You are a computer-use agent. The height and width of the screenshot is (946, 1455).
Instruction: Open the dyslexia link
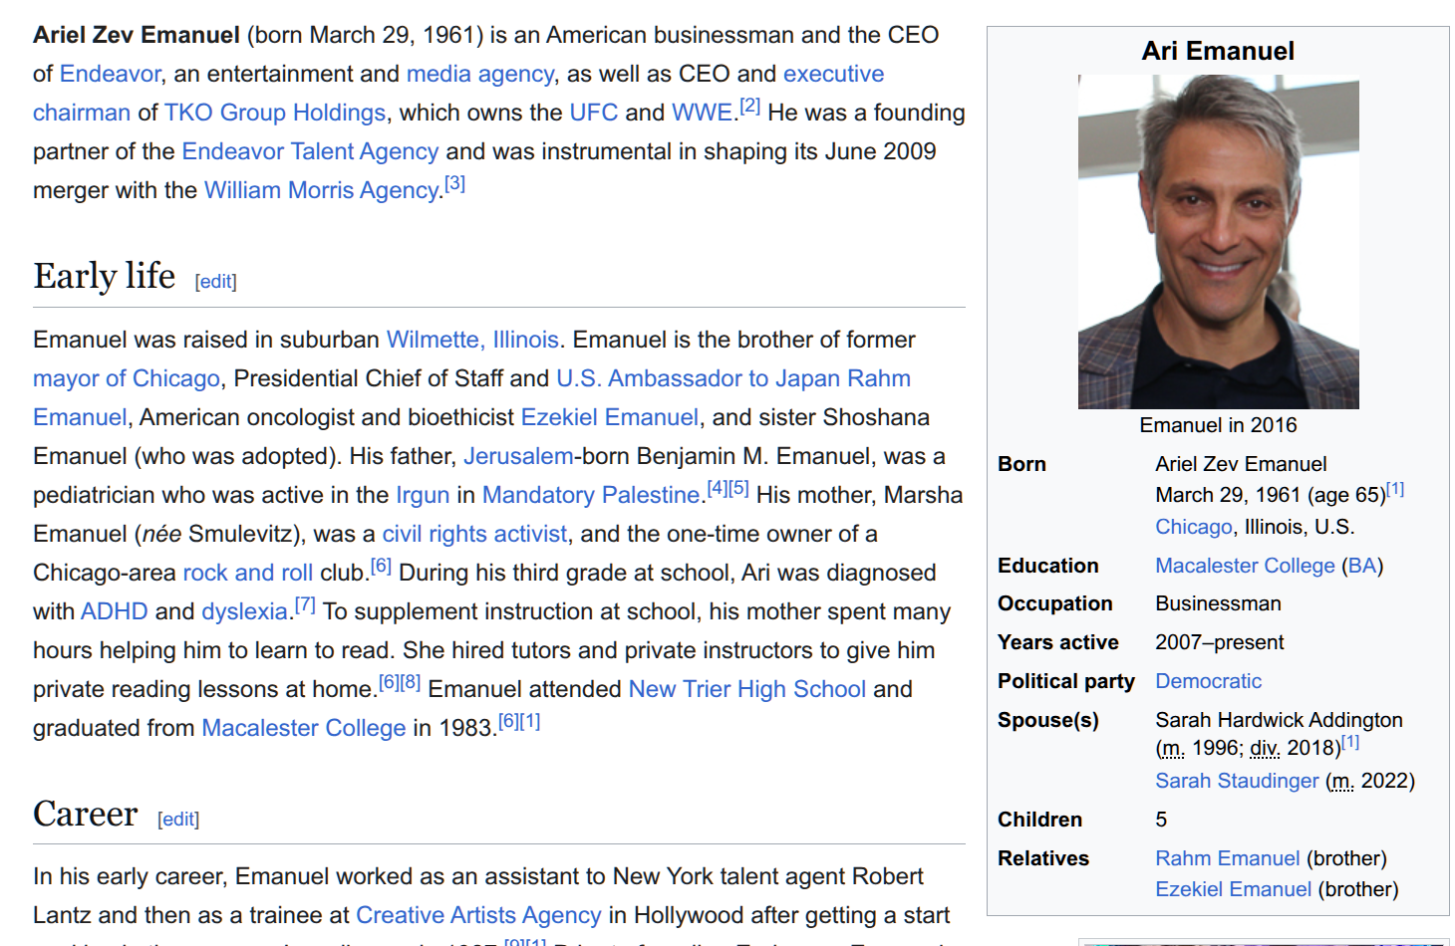click(x=244, y=611)
